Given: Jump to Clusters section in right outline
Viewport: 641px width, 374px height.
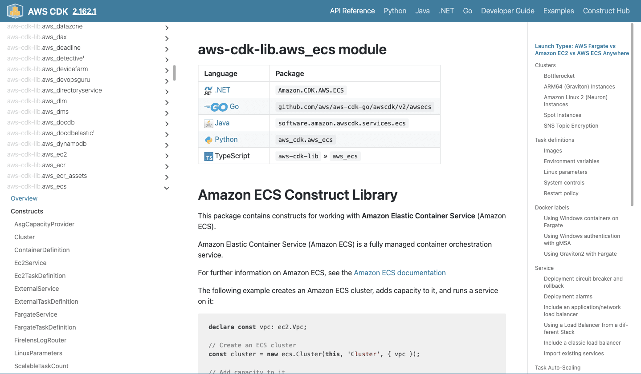Looking at the screenshot, I should (x=545, y=65).
